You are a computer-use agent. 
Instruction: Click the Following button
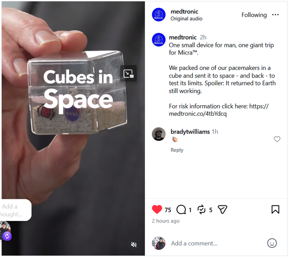(x=254, y=15)
